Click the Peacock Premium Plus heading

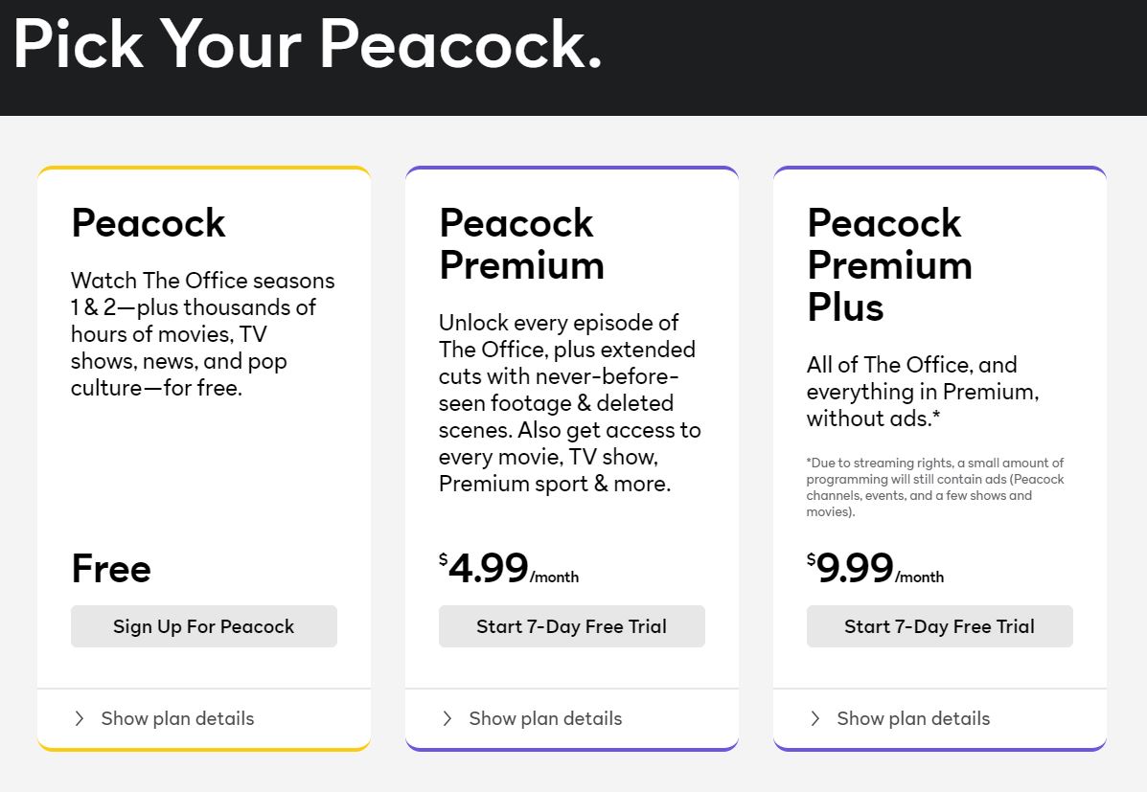coord(889,265)
